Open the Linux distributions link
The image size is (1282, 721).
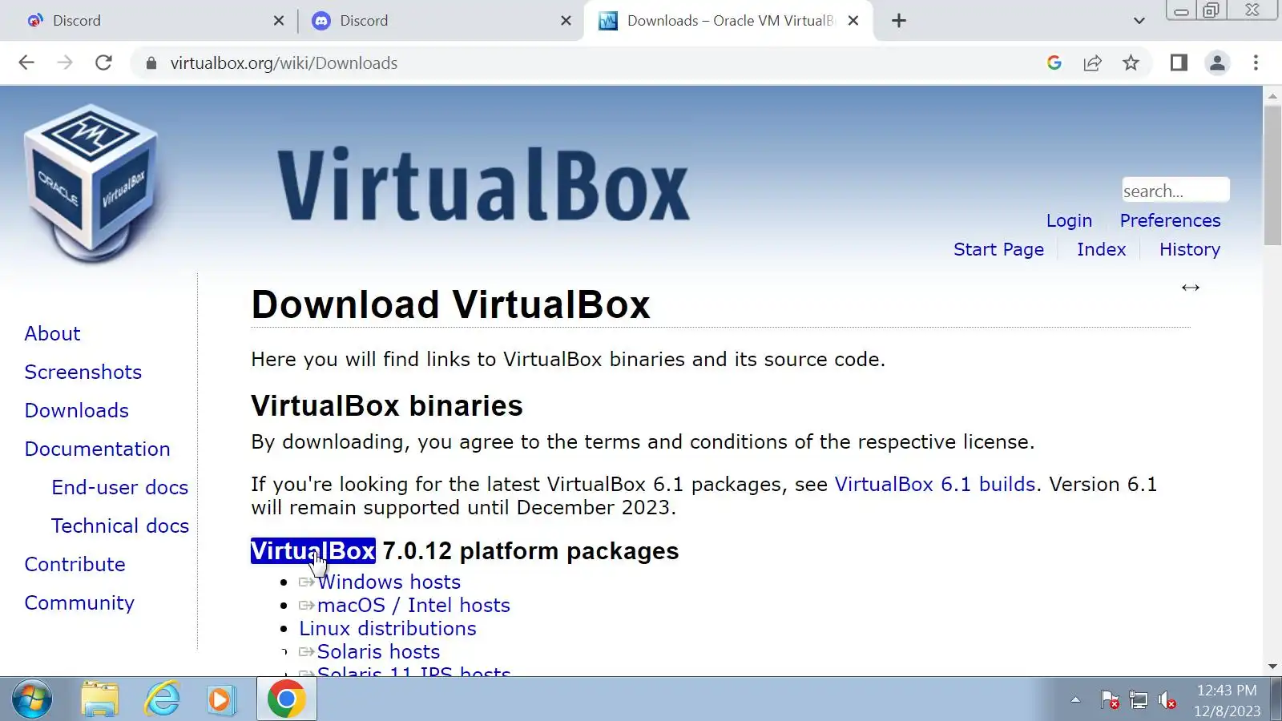[x=388, y=628]
